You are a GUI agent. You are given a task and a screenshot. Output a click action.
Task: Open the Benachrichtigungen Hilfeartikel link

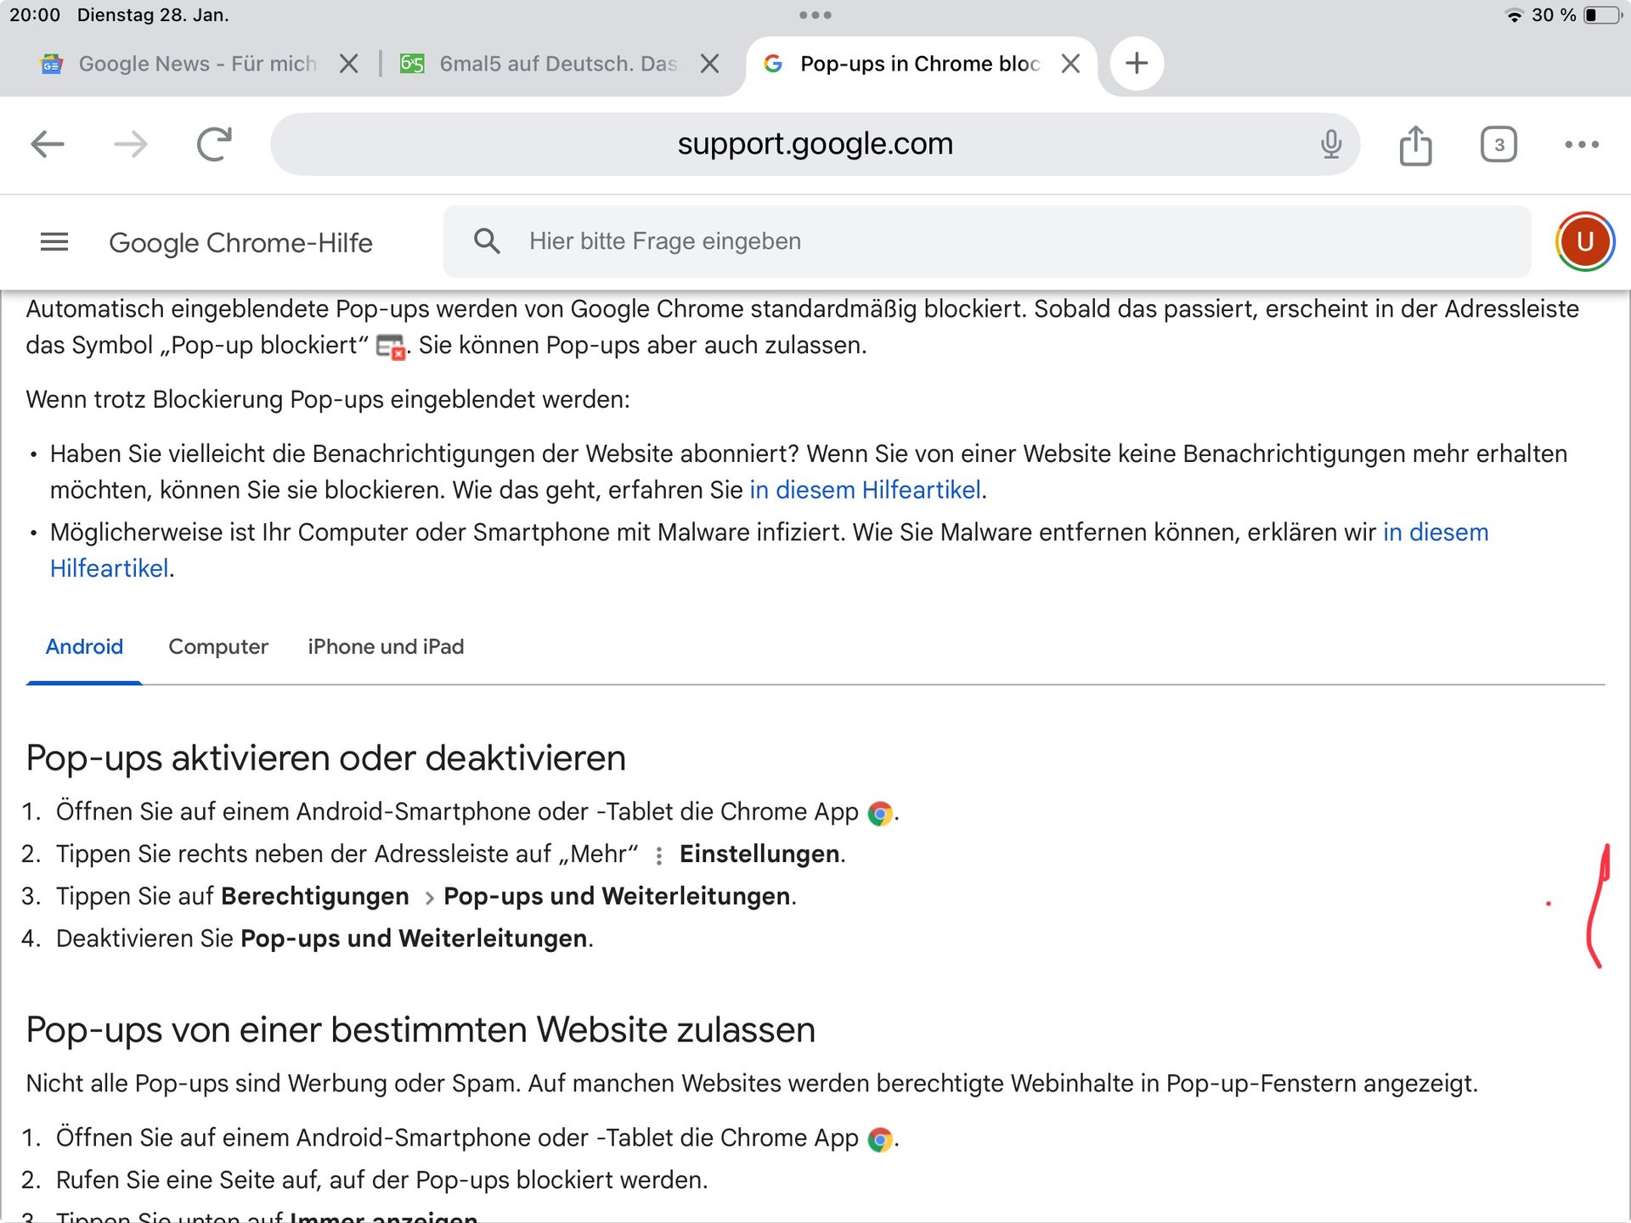865,490
